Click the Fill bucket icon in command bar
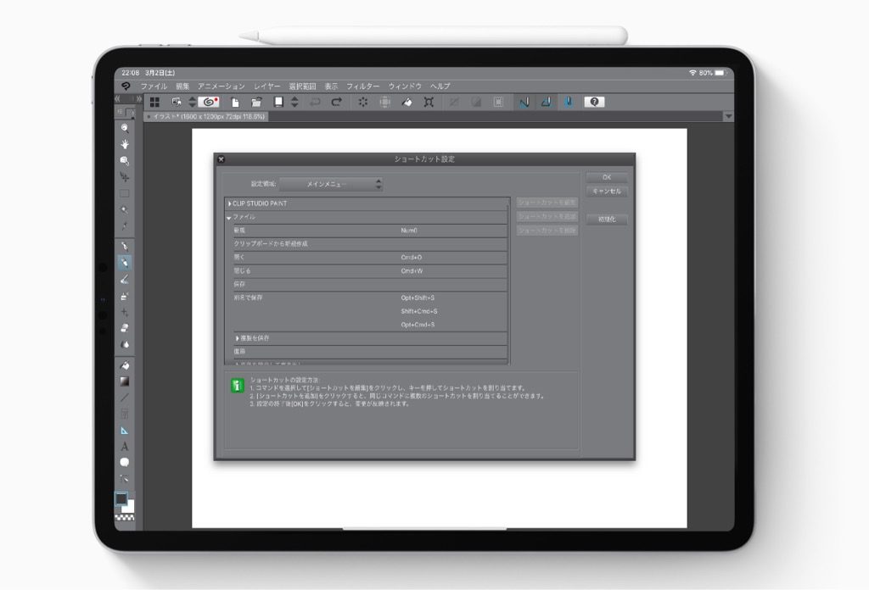869x590 pixels. click(x=406, y=103)
